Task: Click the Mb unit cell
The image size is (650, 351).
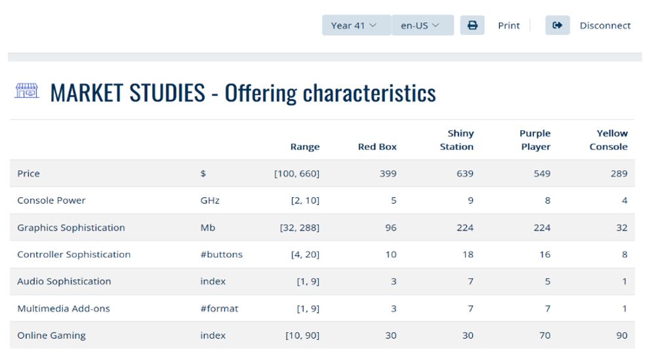Action: pyautogui.click(x=208, y=228)
